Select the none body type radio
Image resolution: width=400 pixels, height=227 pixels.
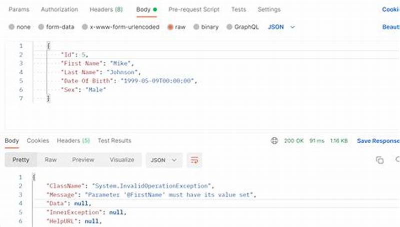click(x=19, y=27)
